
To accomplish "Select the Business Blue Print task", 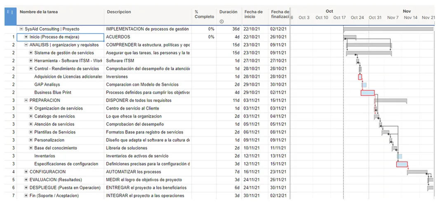I will tap(53, 92).
